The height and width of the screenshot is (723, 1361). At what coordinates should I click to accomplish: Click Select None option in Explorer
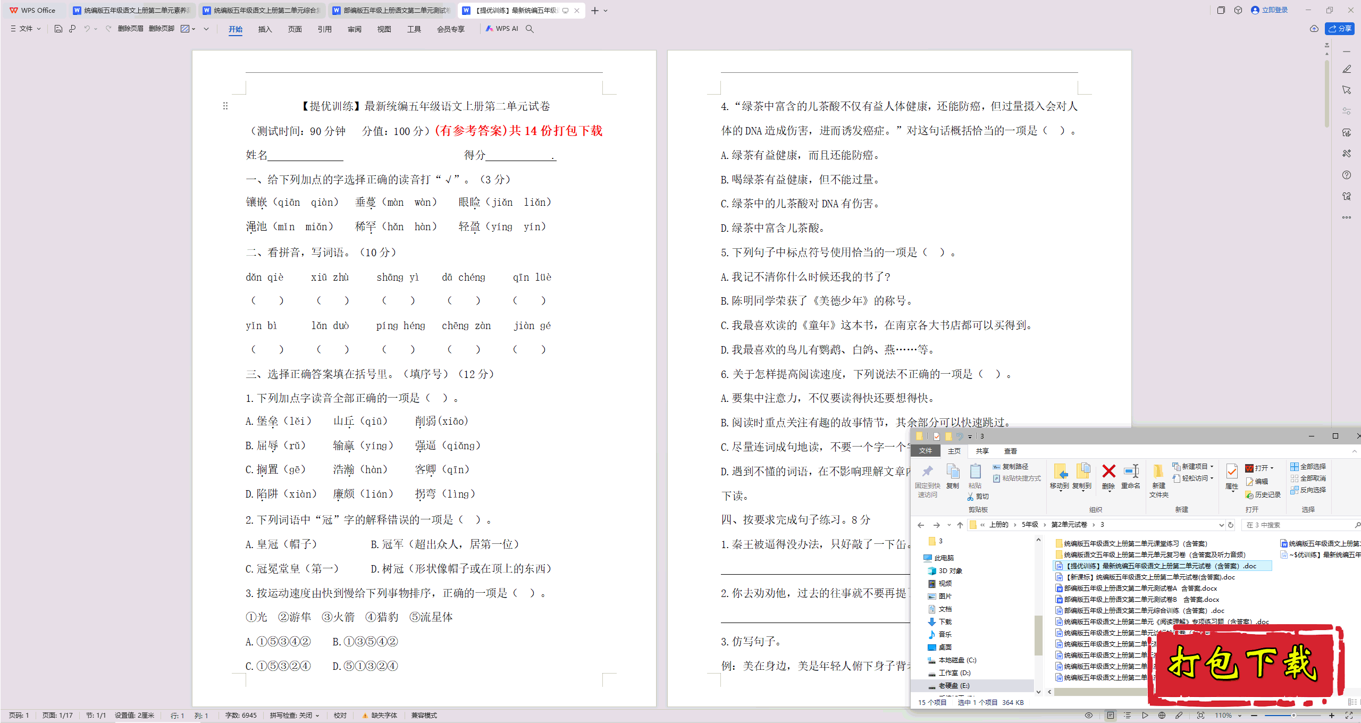[1308, 478]
